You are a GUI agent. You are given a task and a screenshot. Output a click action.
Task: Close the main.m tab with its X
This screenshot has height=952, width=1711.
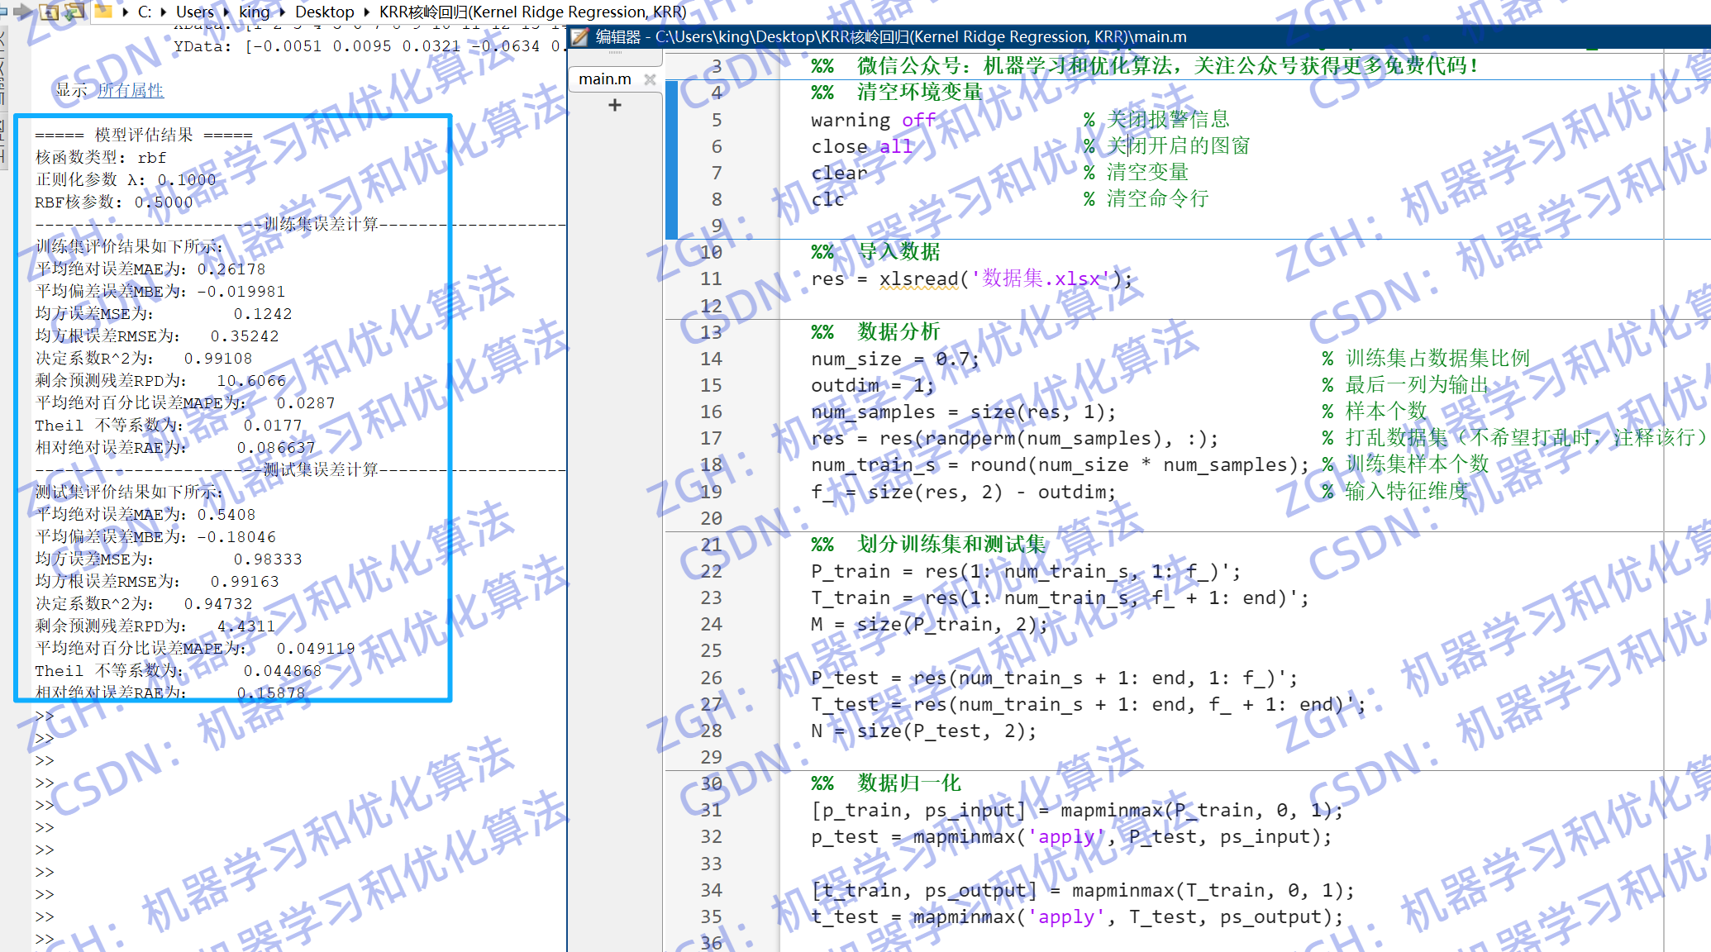(x=651, y=79)
